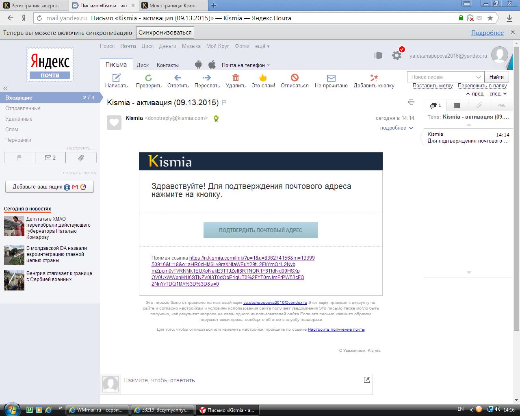Mark message with Это спам! icon

[x=263, y=77]
